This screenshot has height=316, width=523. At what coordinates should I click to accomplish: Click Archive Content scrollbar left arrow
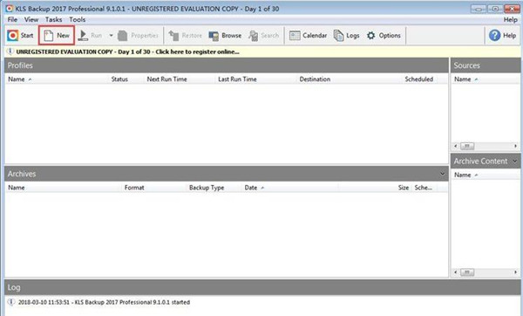(x=456, y=272)
